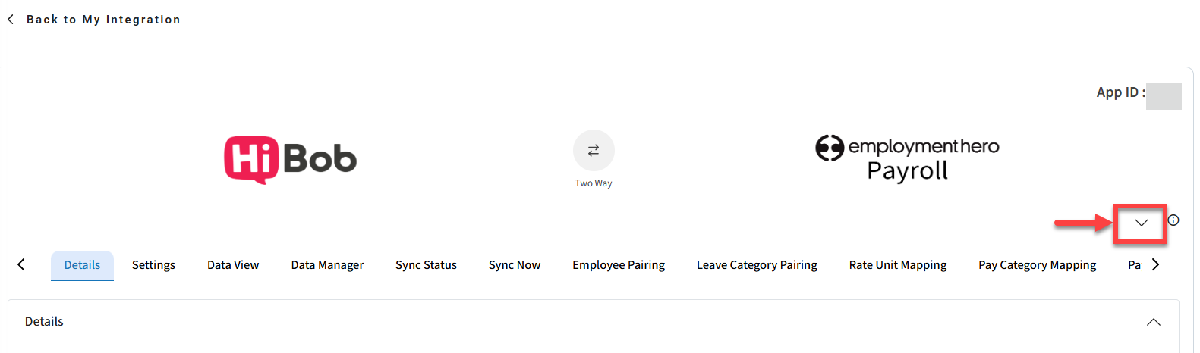1200x353 pixels.
Task: Switch to the Settings tab
Action: (x=153, y=265)
